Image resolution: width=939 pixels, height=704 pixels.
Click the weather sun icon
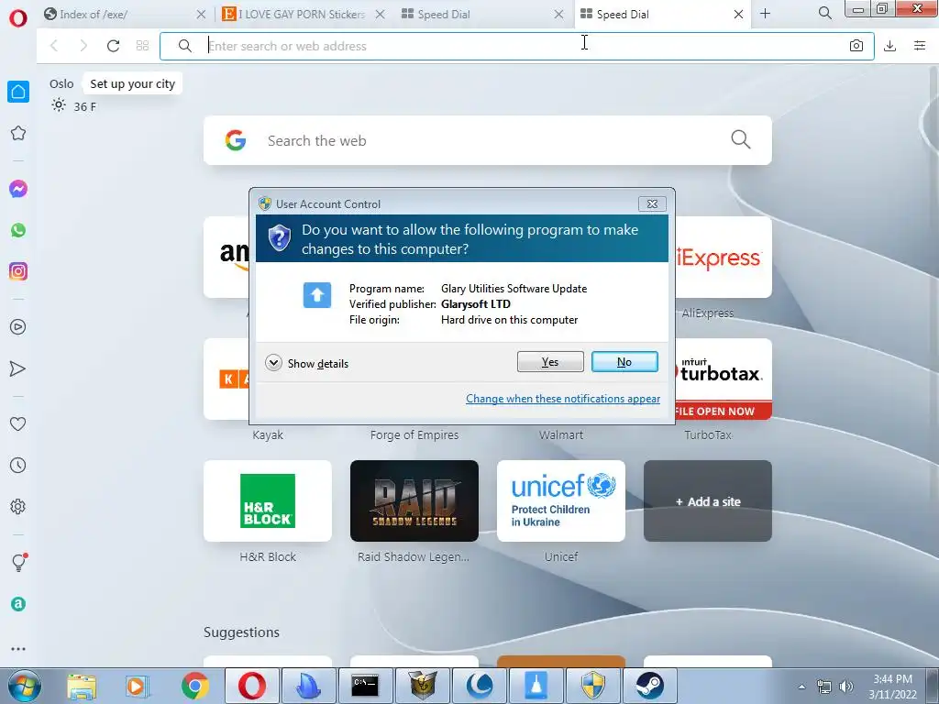58,106
